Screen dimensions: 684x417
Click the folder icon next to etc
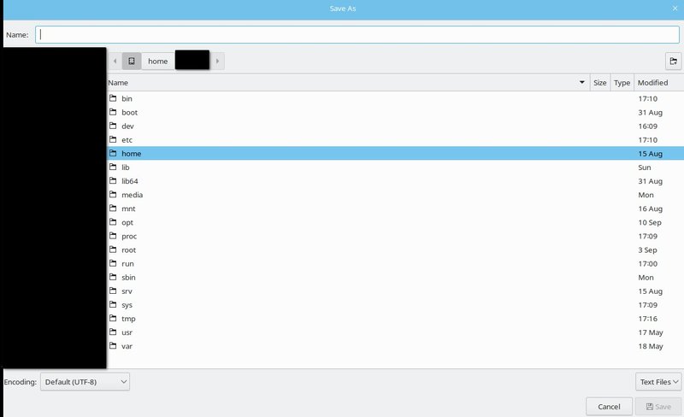coord(113,139)
